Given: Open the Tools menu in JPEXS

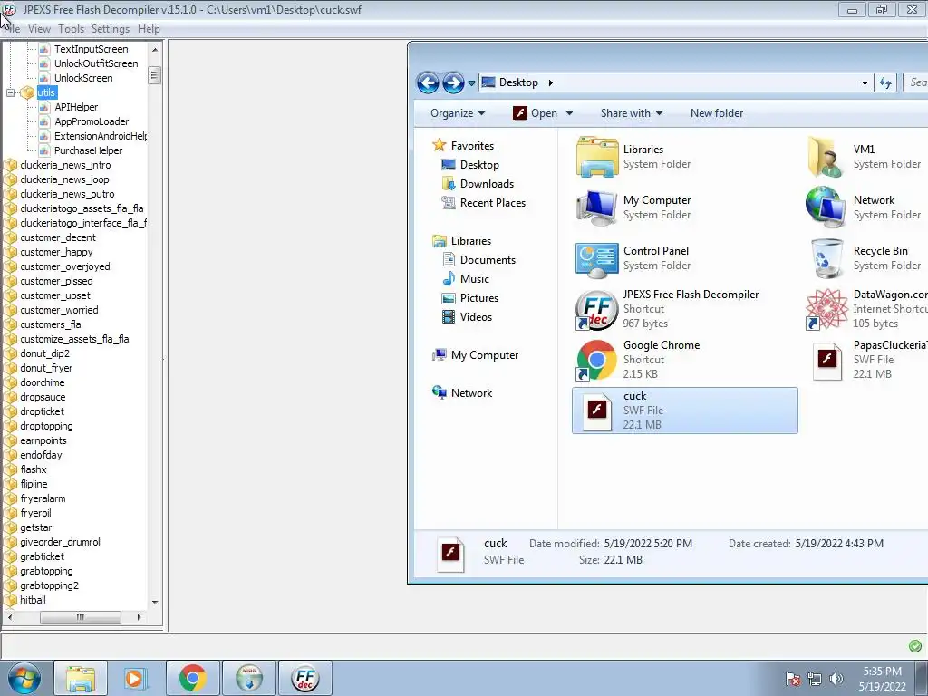Looking at the screenshot, I should coord(71,28).
